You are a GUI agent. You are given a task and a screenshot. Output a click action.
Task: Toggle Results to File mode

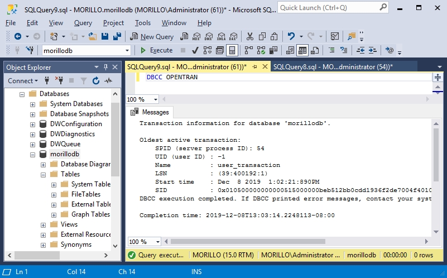click(x=314, y=50)
